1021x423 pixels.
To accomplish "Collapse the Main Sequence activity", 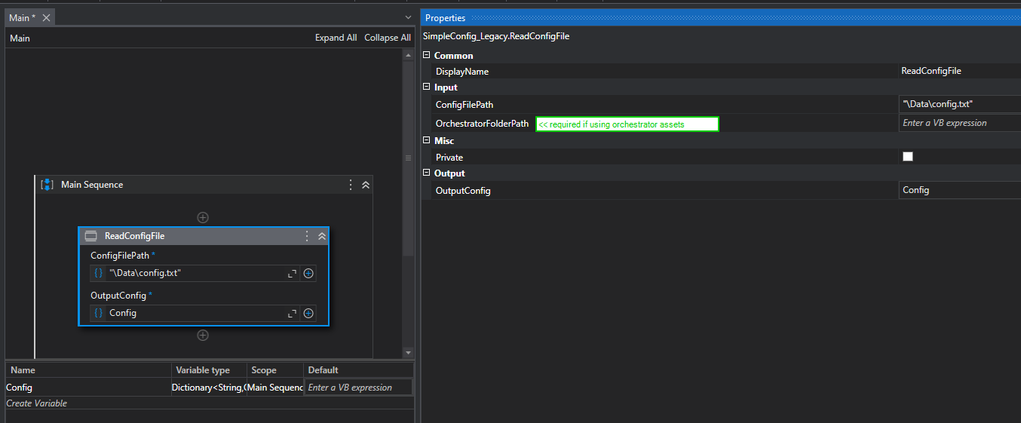I will click(366, 185).
